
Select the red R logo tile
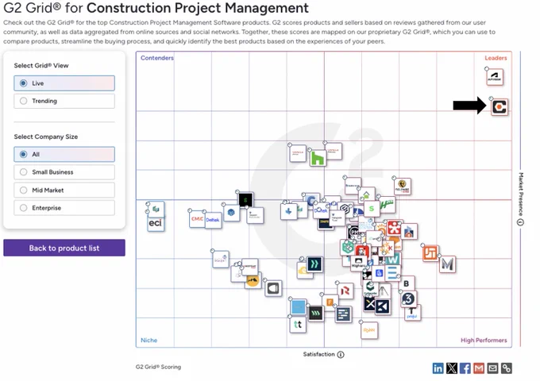(345, 291)
